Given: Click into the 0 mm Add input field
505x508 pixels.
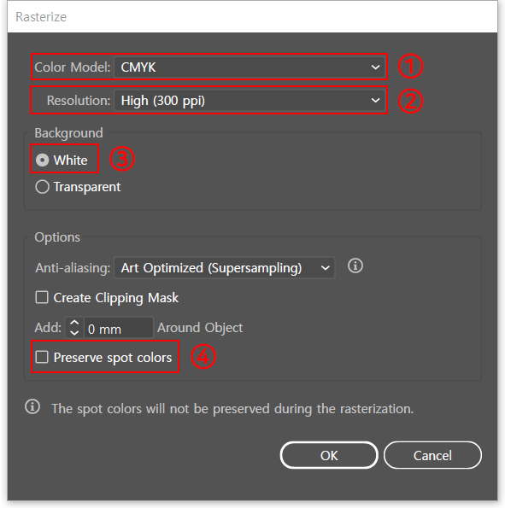Looking at the screenshot, I should pyautogui.click(x=119, y=328).
